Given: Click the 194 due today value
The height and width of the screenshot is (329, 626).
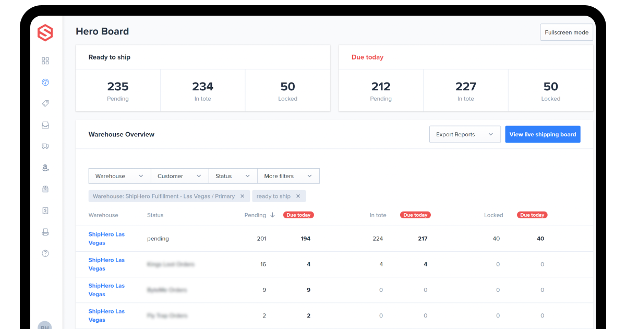Looking at the screenshot, I should [306, 239].
